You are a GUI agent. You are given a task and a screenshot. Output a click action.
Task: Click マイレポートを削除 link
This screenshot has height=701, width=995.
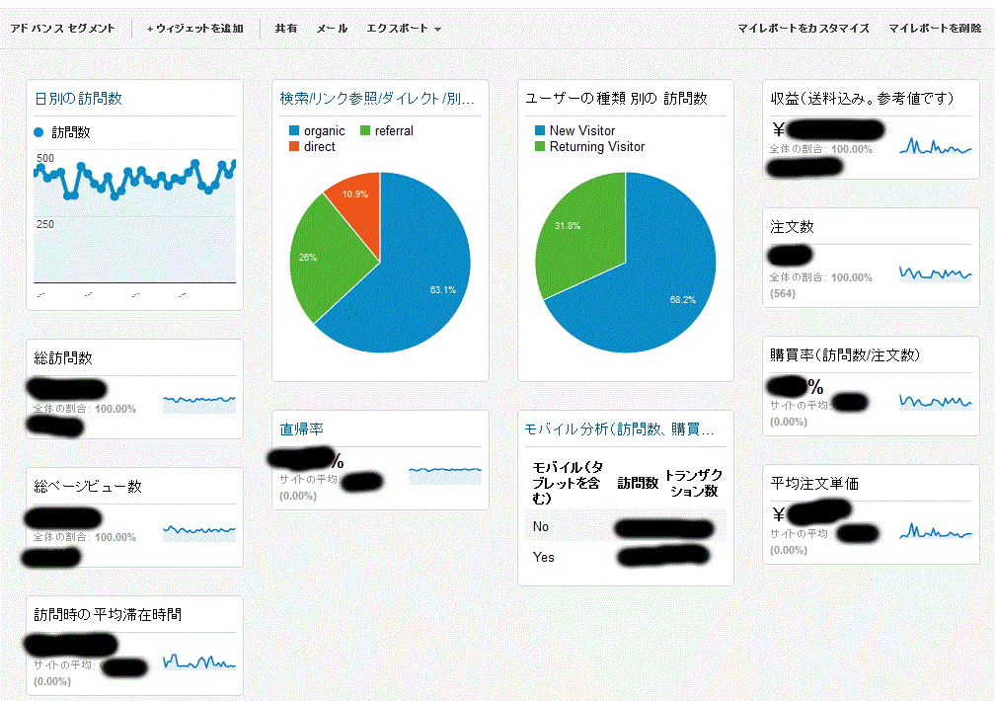coord(935,29)
